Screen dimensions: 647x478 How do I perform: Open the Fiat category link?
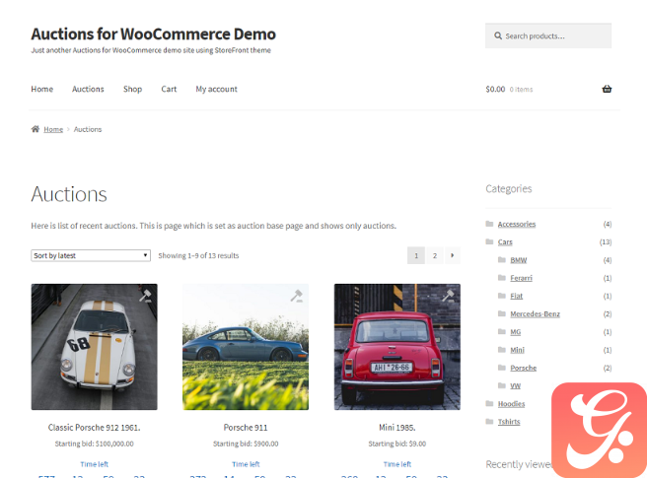pos(516,296)
